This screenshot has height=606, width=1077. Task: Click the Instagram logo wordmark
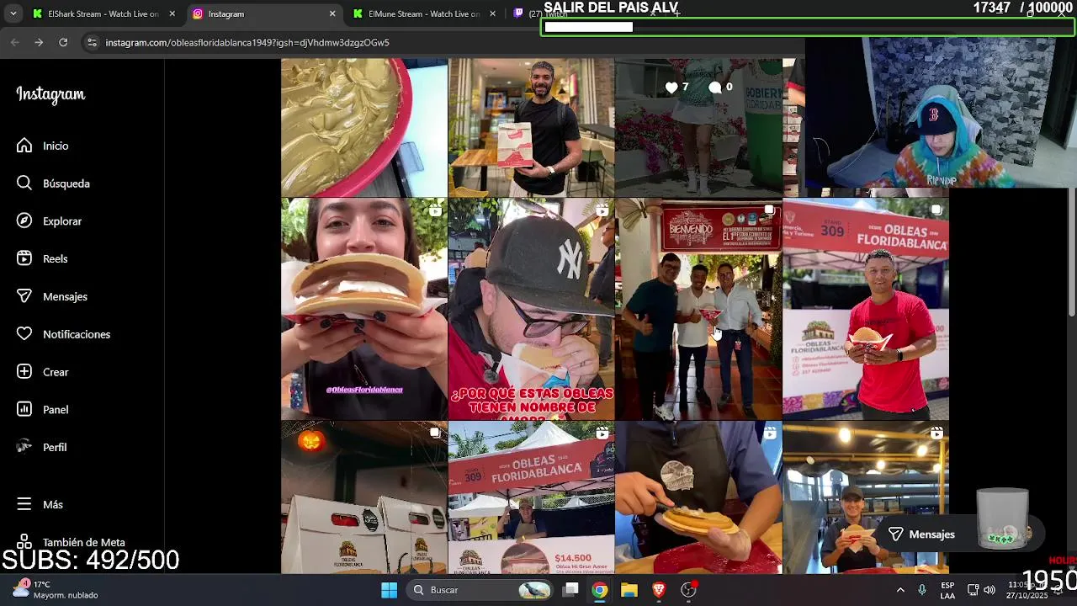point(50,94)
